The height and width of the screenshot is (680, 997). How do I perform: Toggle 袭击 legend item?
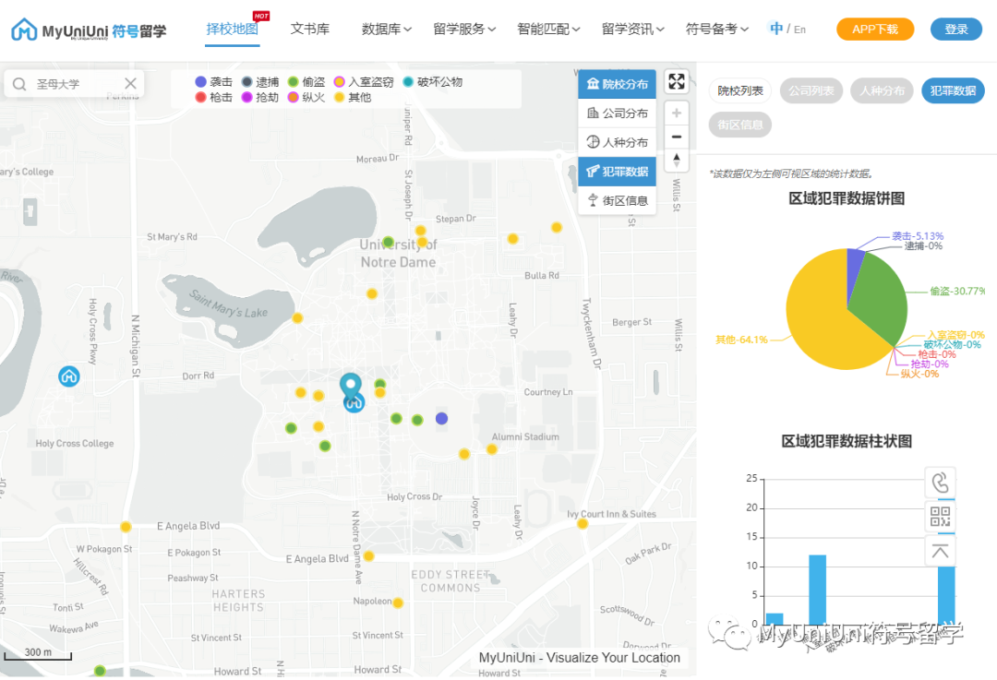213,82
